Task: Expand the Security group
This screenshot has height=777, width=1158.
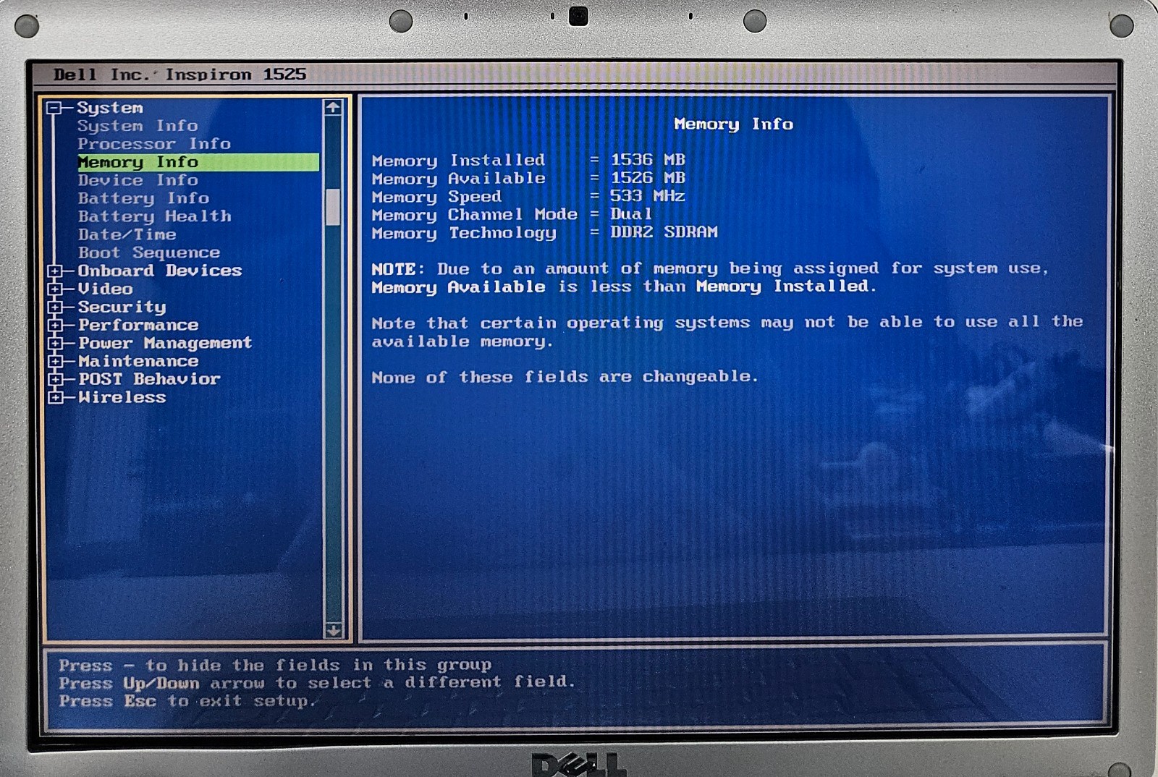Action: [55, 307]
